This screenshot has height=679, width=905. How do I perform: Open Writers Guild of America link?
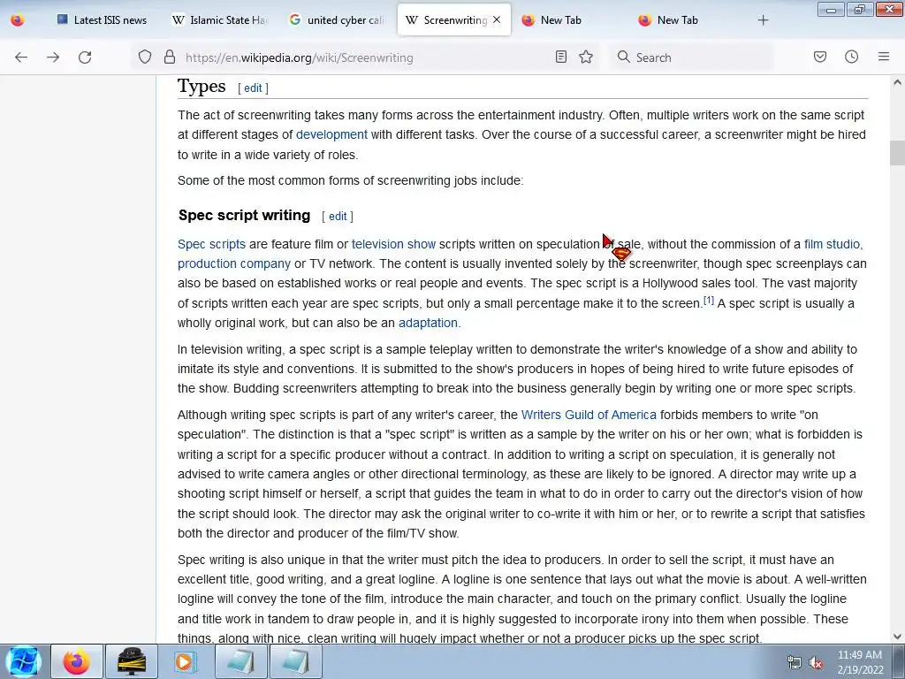[589, 415]
